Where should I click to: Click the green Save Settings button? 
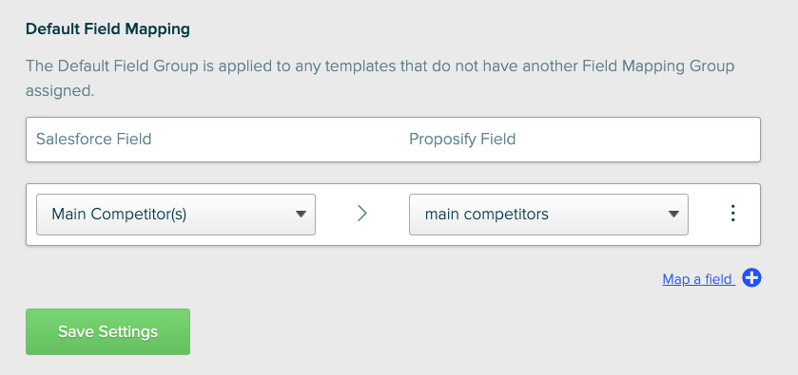pos(107,331)
